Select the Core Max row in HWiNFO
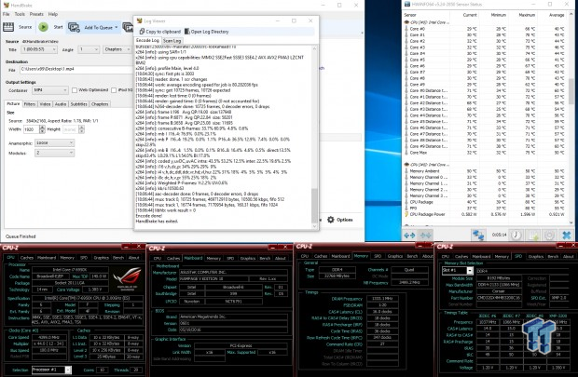578x377 pixels. point(487,153)
